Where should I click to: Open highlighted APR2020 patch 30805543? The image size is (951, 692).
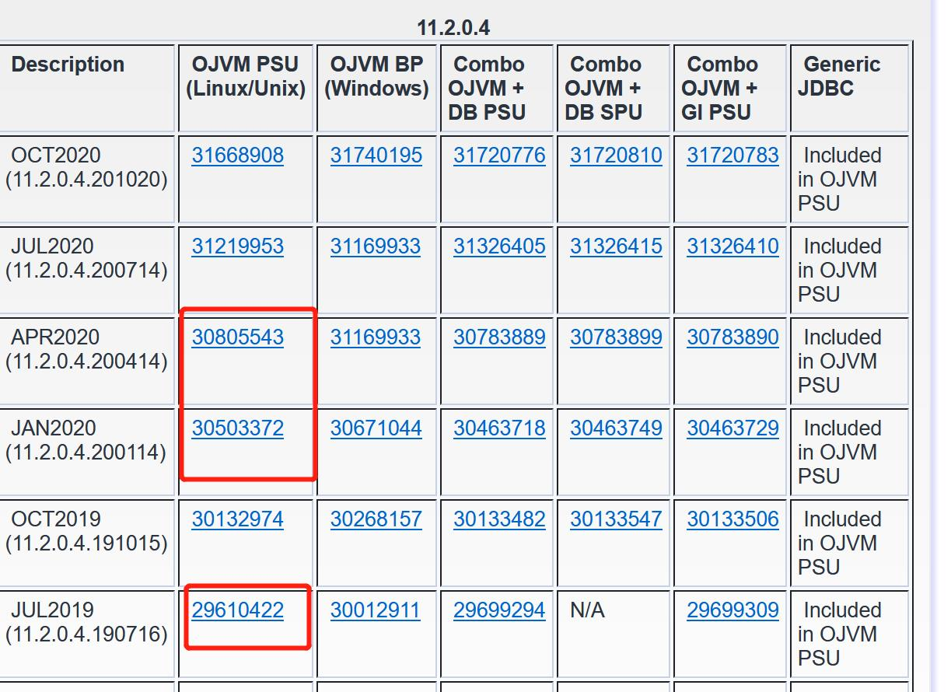pos(237,337)
